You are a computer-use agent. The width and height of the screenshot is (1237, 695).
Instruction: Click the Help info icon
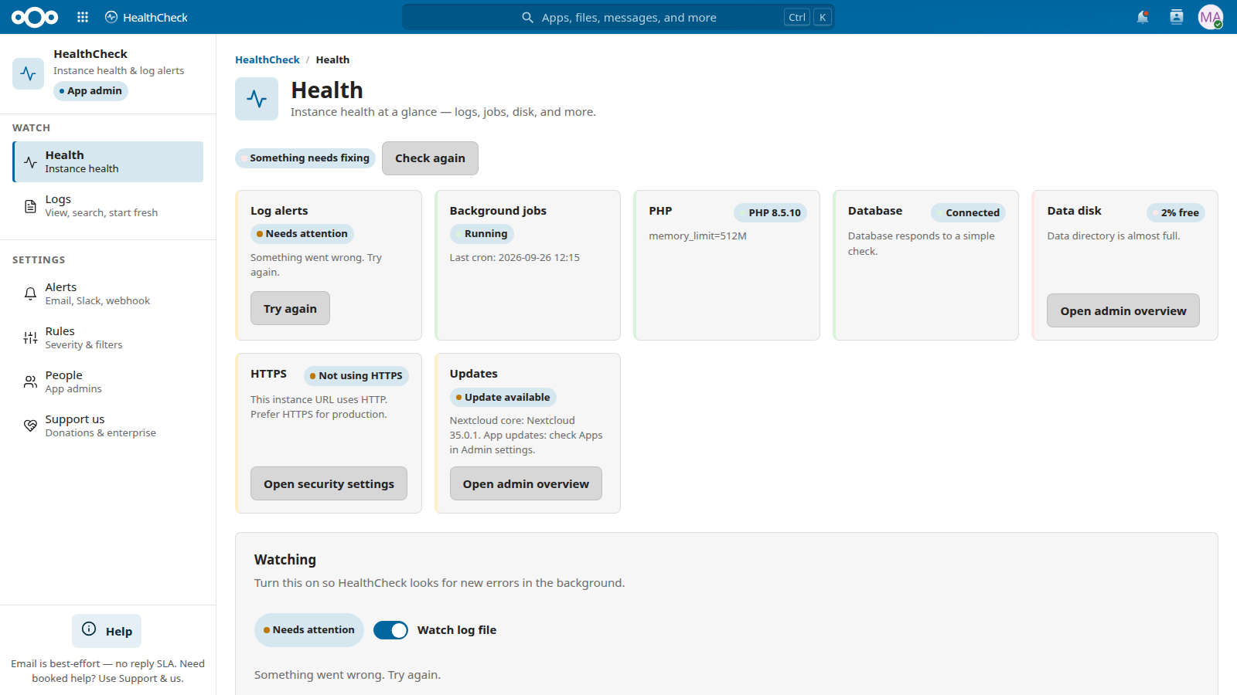coord(89,629)
